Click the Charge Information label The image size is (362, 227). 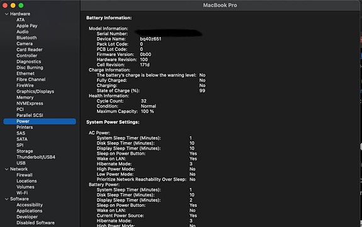(x=110, y=70)
